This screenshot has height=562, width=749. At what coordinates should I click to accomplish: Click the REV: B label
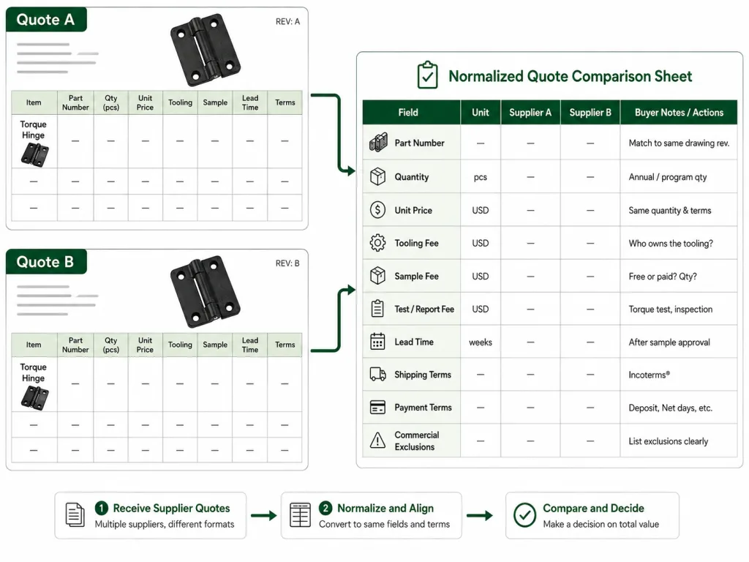287,263
